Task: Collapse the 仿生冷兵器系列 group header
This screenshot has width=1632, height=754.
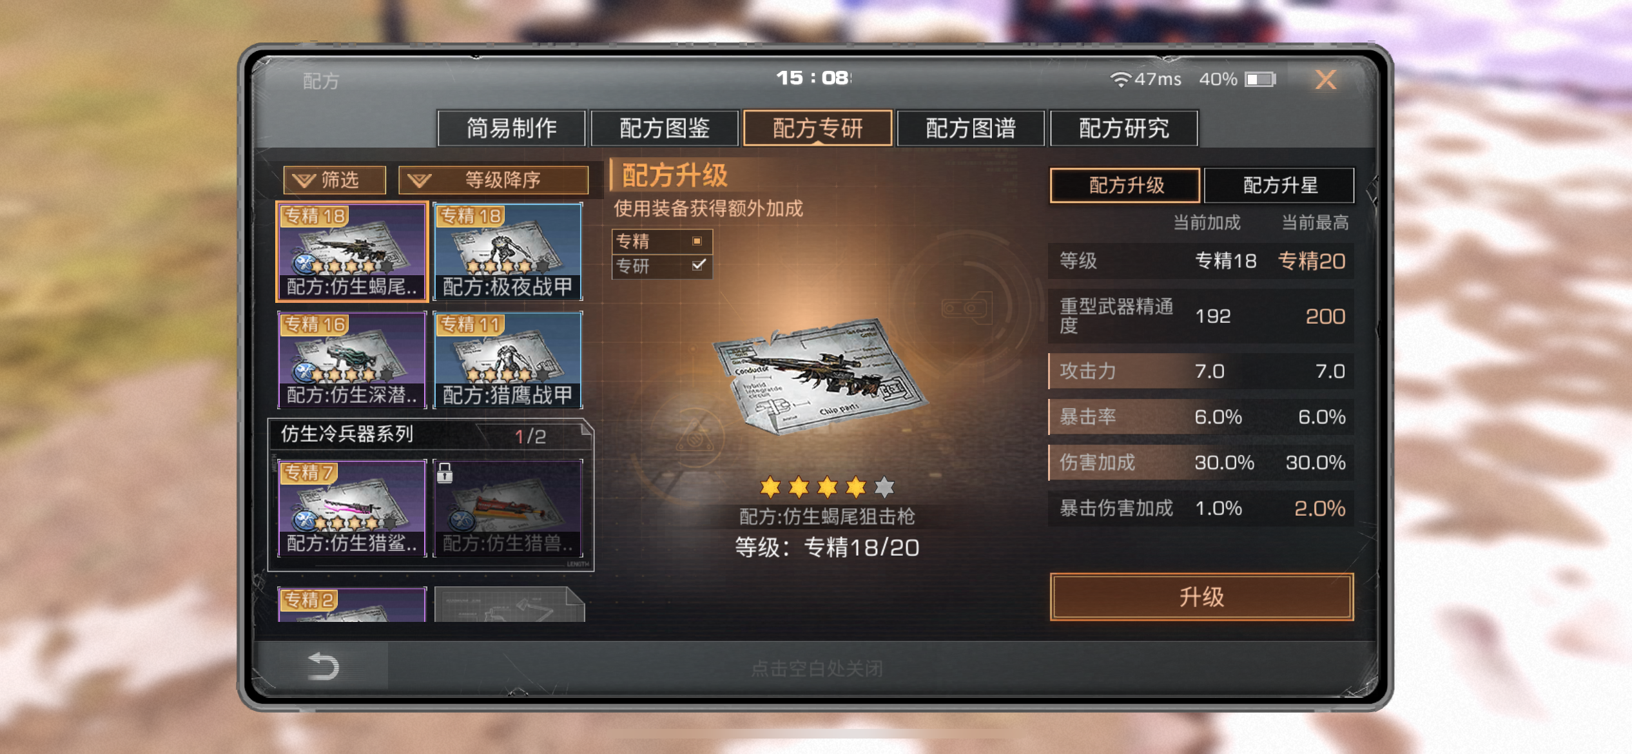Action: point(431,435)
